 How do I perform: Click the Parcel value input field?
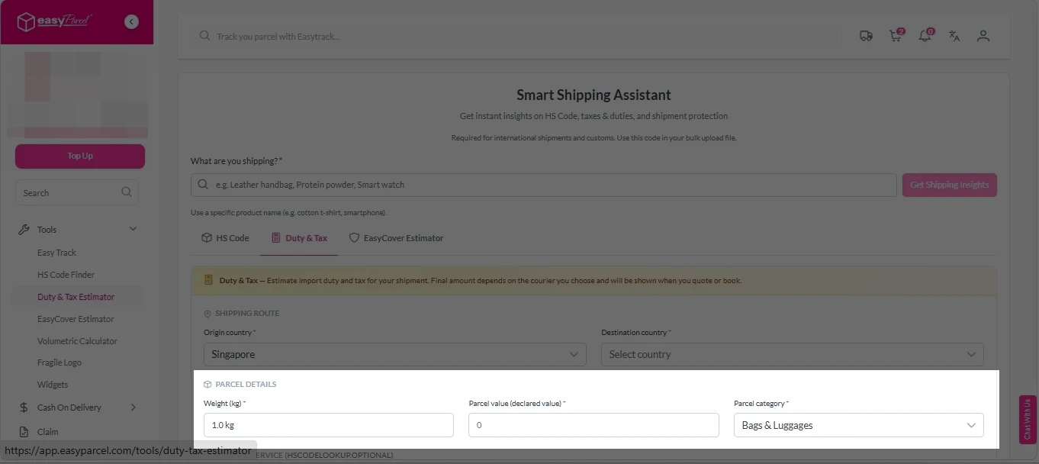tap(593, 424)
